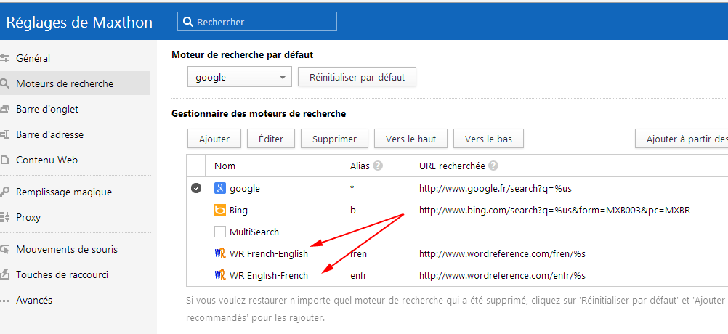Click the Proxy sidebar icon
Screen dimensions: 728x334
pyautogui.click(x=4, y=217)
